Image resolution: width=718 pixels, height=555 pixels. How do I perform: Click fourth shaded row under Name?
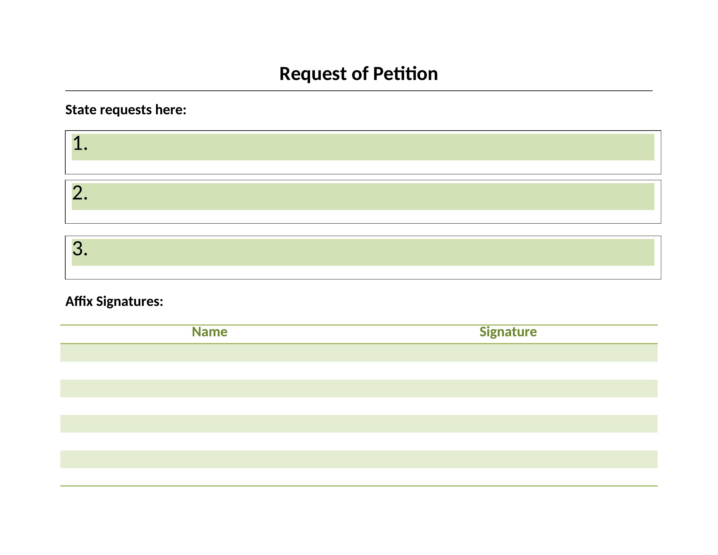pos(210,459)
